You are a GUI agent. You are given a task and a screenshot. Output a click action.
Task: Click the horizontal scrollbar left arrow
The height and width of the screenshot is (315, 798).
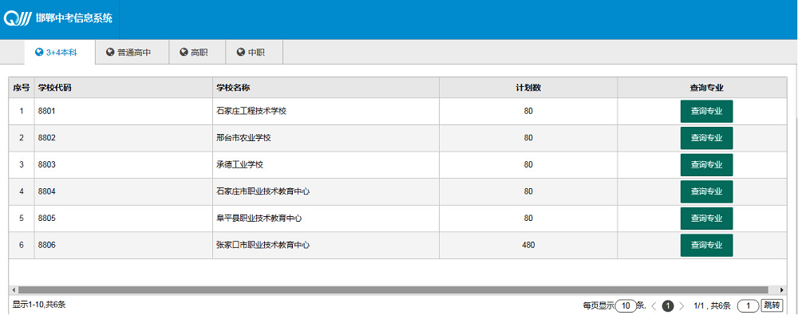coord(14,290)
